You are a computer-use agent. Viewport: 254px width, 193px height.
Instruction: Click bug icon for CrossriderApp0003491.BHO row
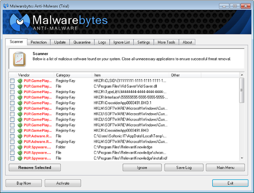tap(20, 130)
